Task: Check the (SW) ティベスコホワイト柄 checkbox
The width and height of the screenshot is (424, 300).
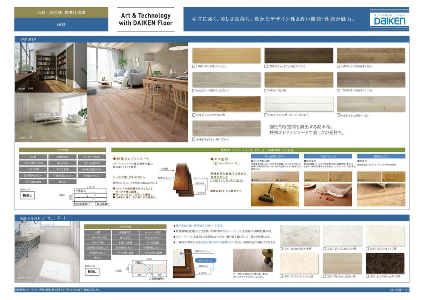Action: (x=325, y=249)
